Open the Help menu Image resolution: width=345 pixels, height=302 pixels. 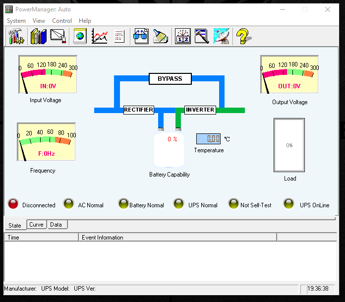coord(85,21)
